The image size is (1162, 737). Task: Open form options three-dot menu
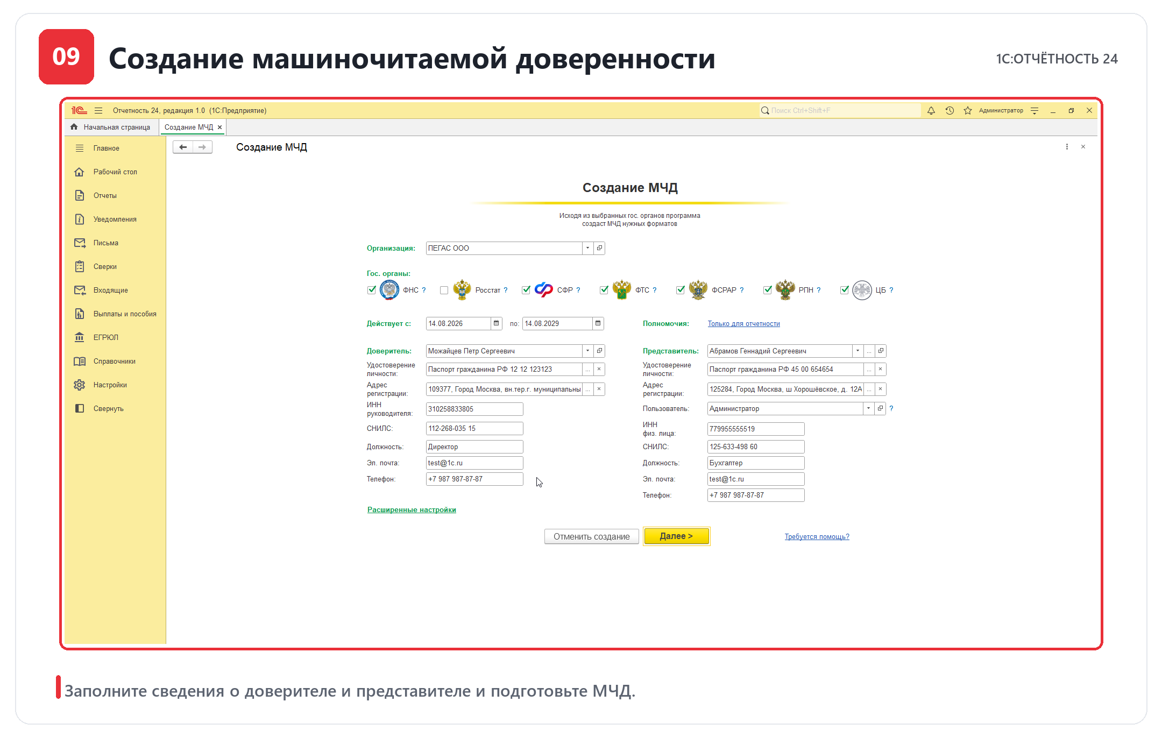coord(1067,147)
